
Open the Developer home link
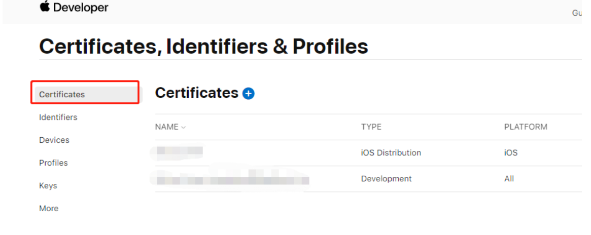81,8
